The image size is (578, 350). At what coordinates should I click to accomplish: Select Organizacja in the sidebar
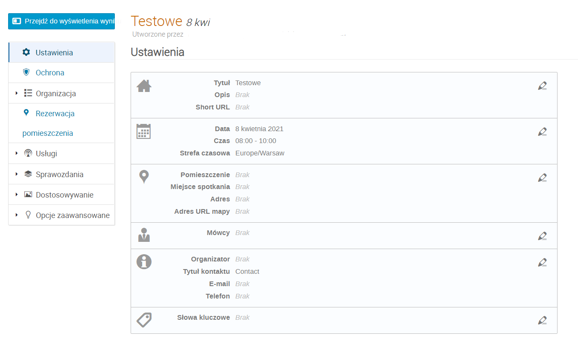tap(61, 93)
